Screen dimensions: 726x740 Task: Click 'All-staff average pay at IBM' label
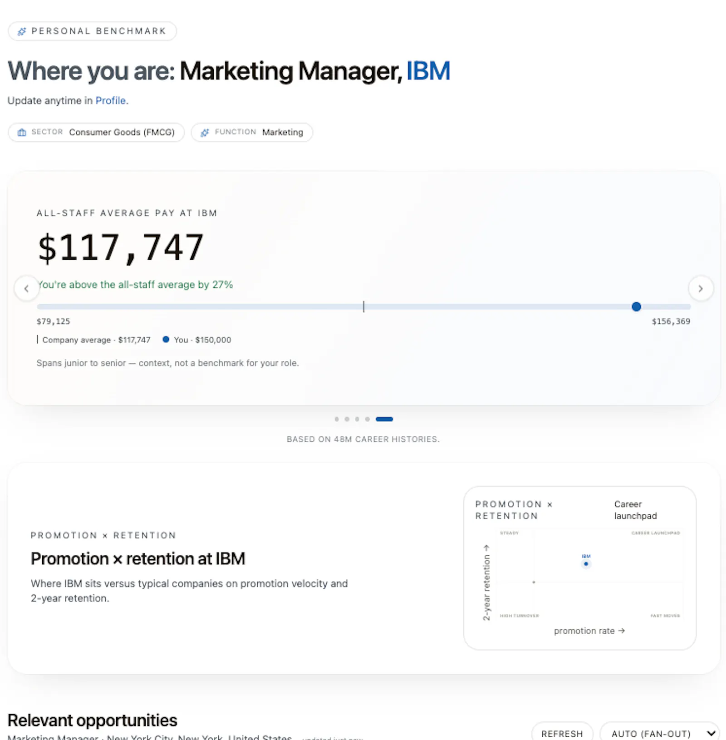[127, 213]
